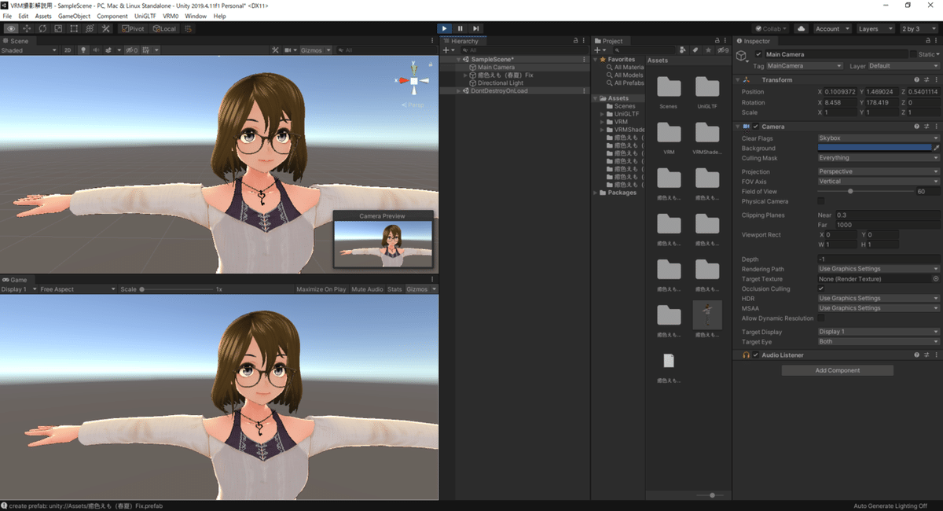Toggle Local handle rotation
The image size is (943, 511).
(x=164, y=28)
